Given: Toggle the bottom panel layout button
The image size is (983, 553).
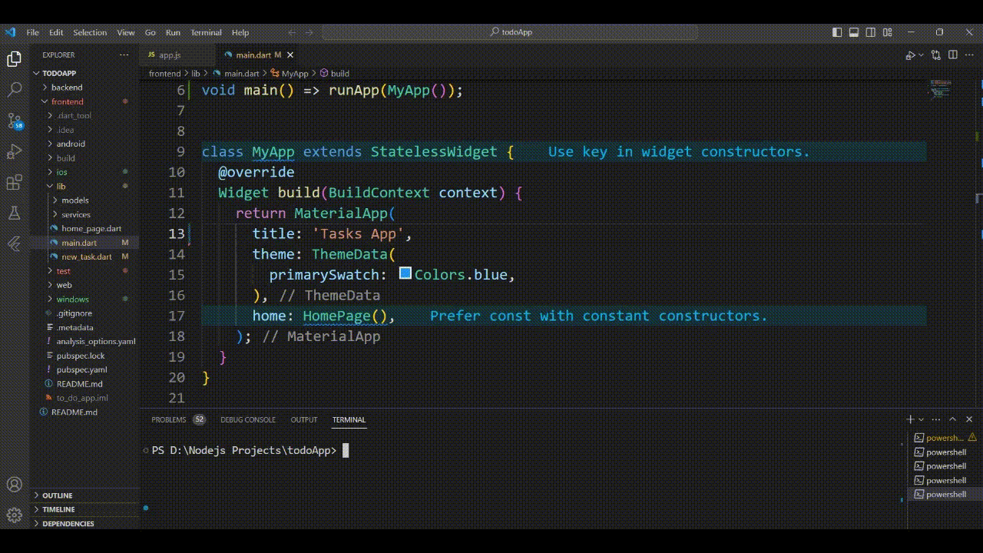Looking at the screenshot, I should pyautogui.click(x=854, y=32).
